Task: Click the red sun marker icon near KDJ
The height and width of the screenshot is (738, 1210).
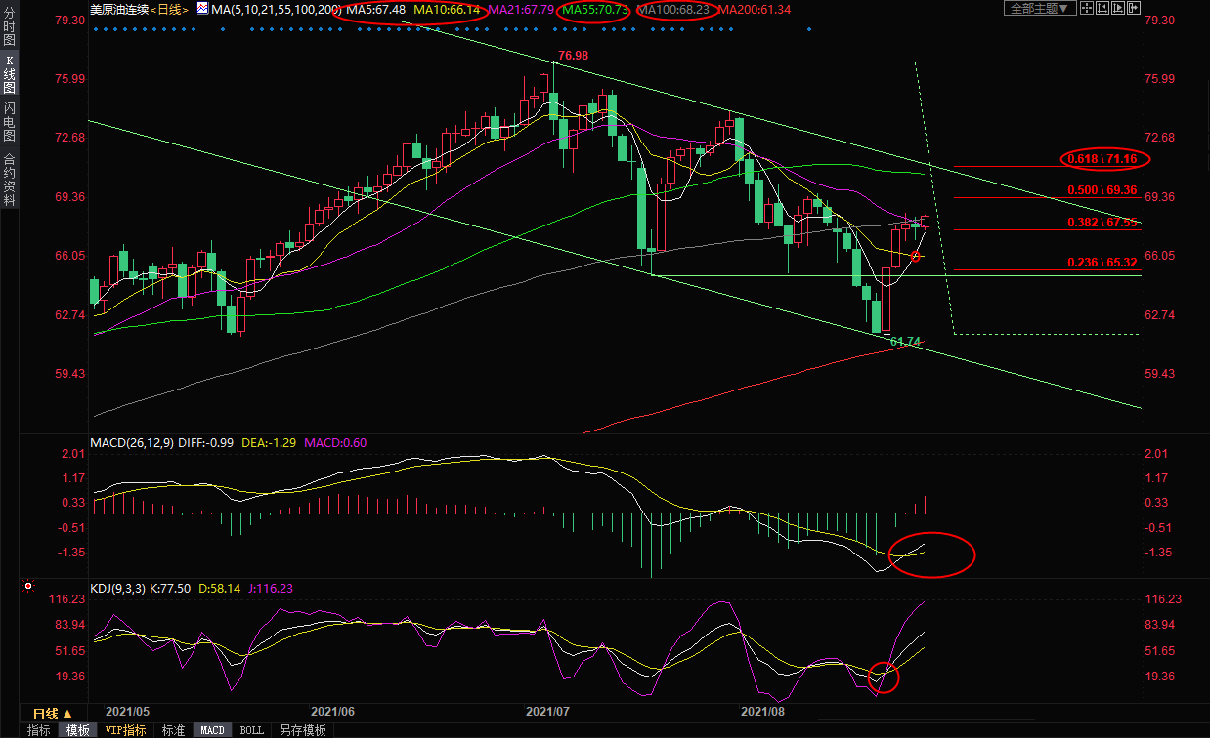Action: pos(27,587)
